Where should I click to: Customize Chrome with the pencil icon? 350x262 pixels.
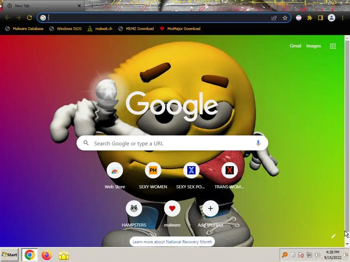pyautogui.click(x=334, y=236)
